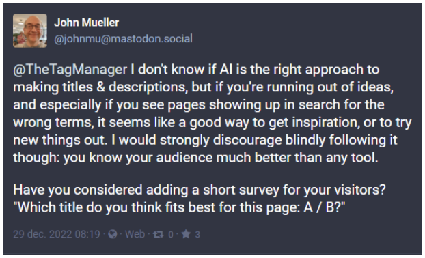The height and width of the screenshot is (258, 425).
Task: Click the Web application link
Action: [135, 234]
